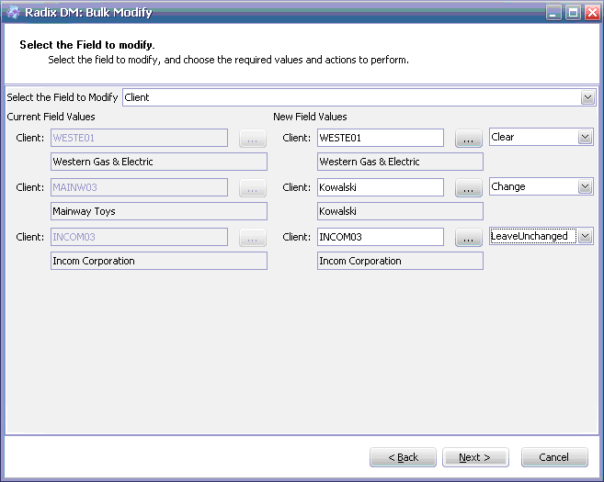
Task: Cancel the Bulk Modify wizard
Action: (554, 457)
